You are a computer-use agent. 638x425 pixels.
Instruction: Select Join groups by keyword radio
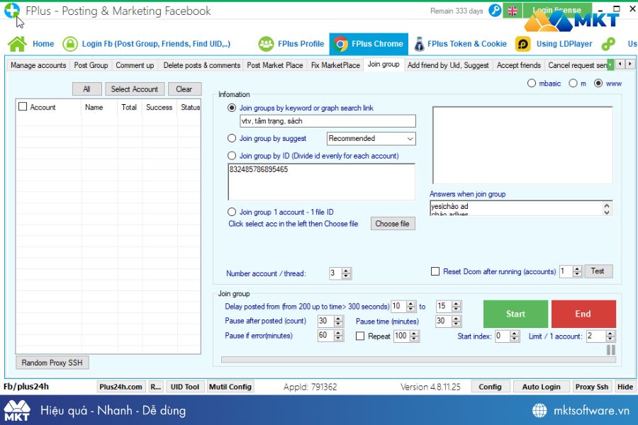tap(232, 108)
